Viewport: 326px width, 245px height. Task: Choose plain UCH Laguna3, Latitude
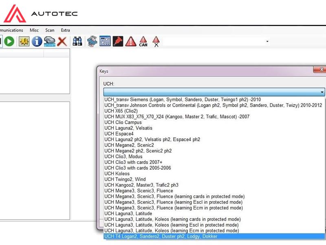(214, 214)
